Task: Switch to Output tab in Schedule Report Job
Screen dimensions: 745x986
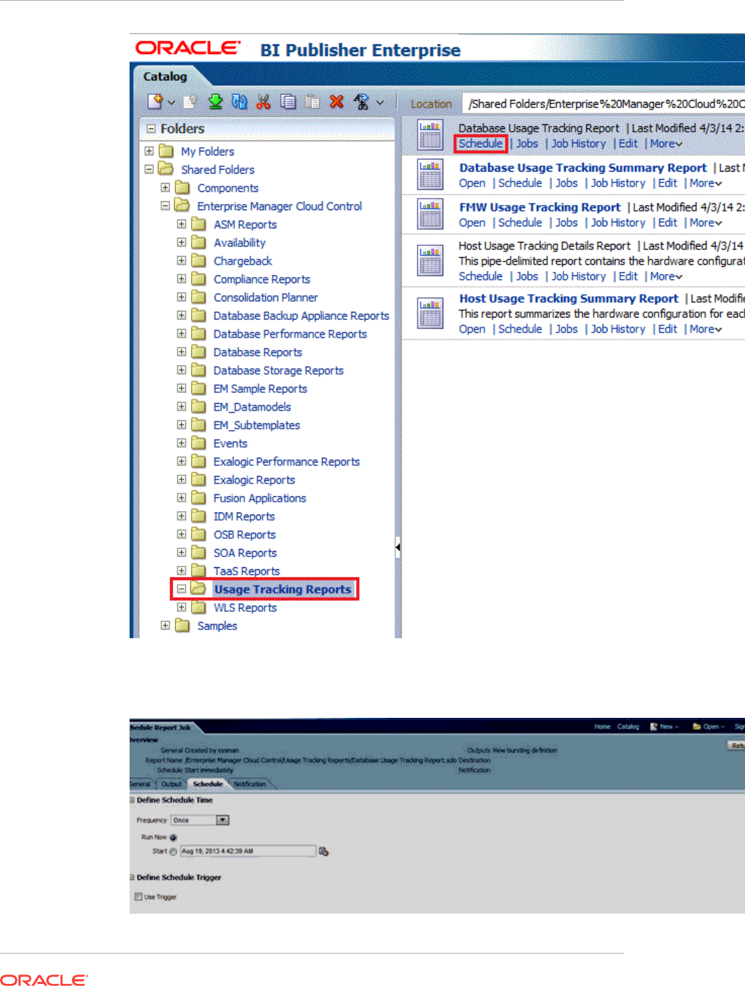Action: (x=171, y=784)
